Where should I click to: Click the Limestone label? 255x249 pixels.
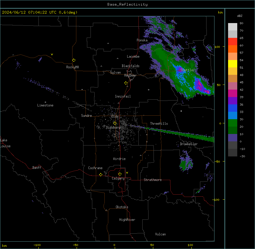[45, 105]
